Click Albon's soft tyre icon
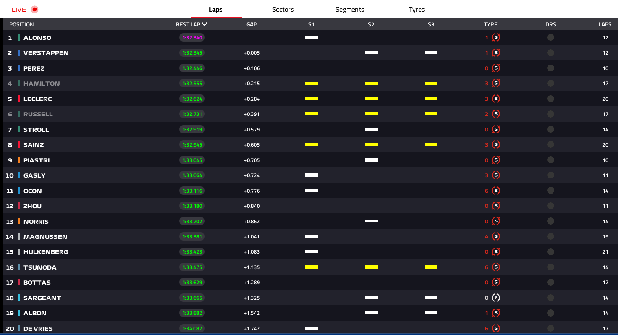 (496, 313)
